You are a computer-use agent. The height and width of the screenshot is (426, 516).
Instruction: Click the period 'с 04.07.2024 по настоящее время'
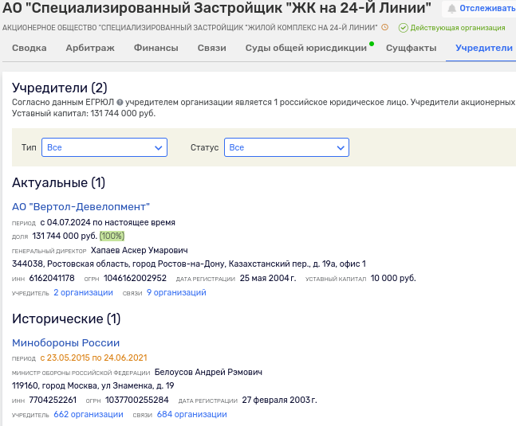tap(108, 222)
